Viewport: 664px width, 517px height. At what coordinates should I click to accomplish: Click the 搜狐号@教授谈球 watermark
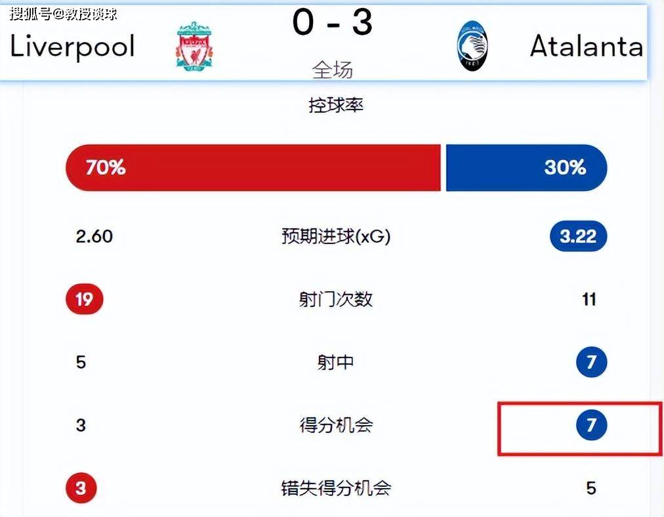click(x=64, y=14)
